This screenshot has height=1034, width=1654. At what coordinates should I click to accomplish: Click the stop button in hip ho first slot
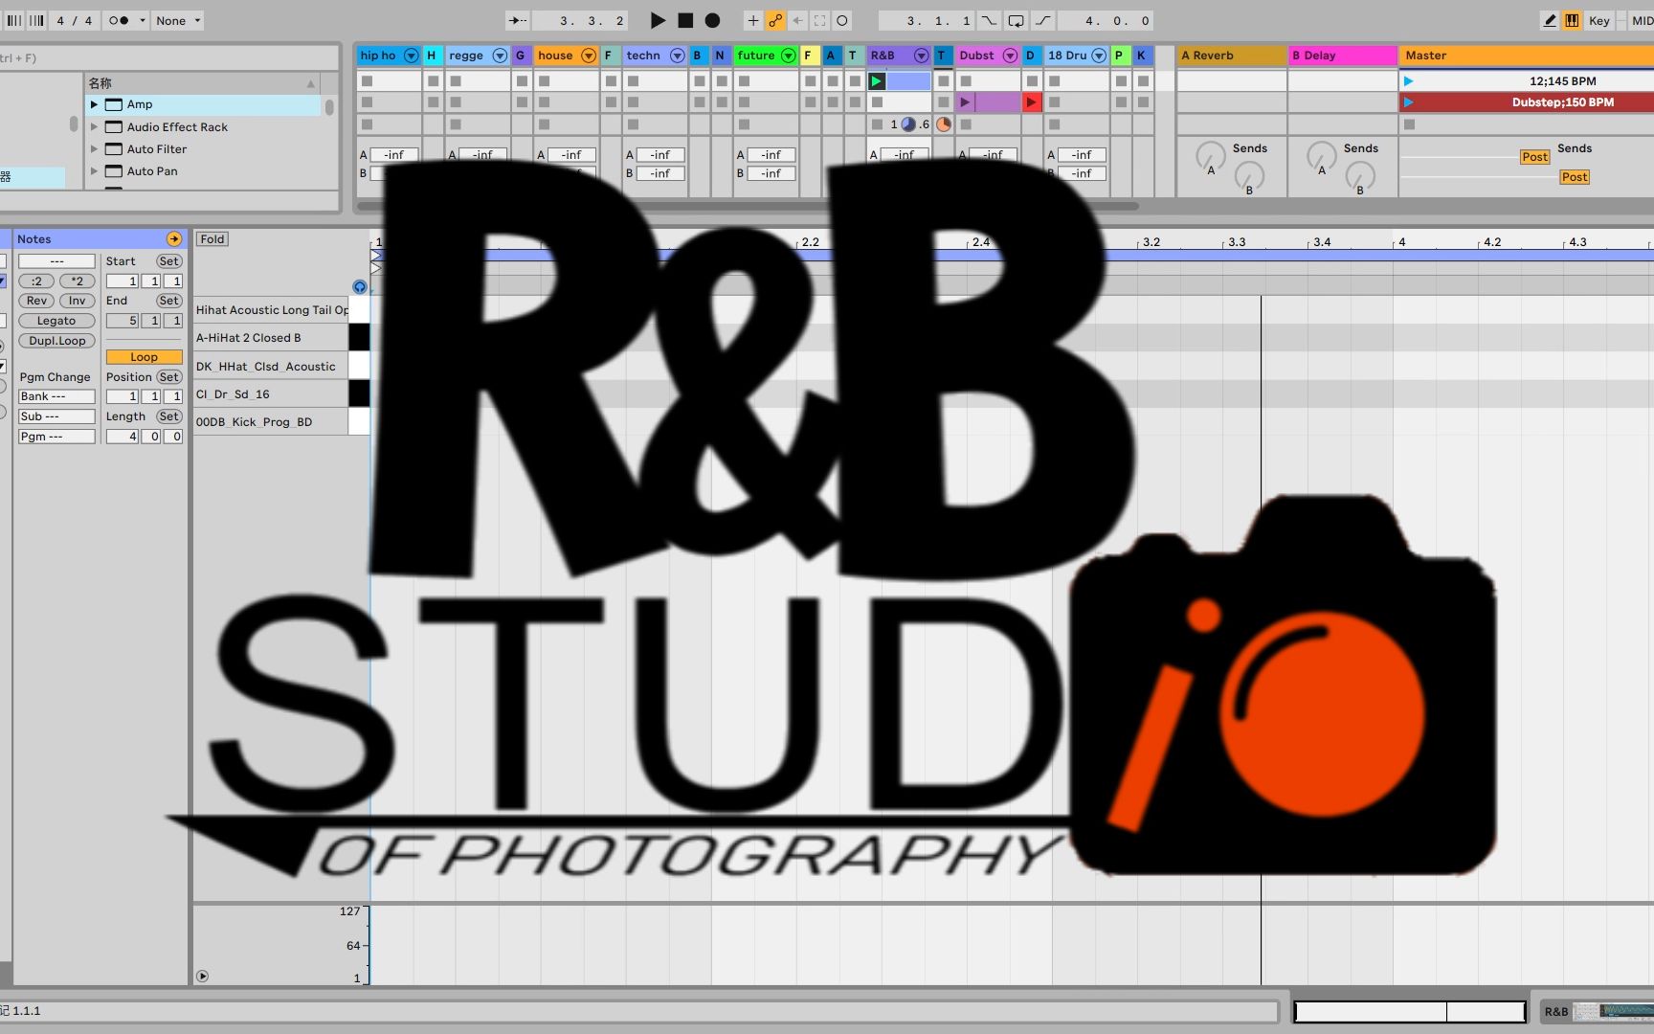(x=367, y=81)
